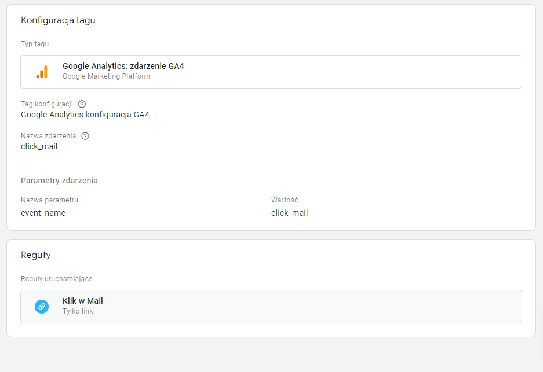This screenshot has height=372, width=543.
Task: Click the Google Analytics bar chart icon
Action: click(42, 72)
